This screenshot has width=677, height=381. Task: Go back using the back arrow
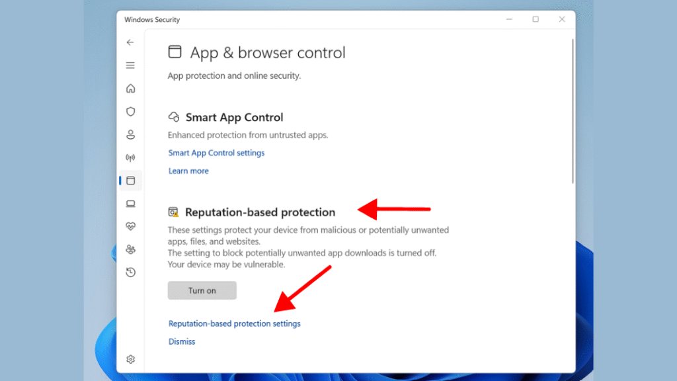[x=130, y=42]
